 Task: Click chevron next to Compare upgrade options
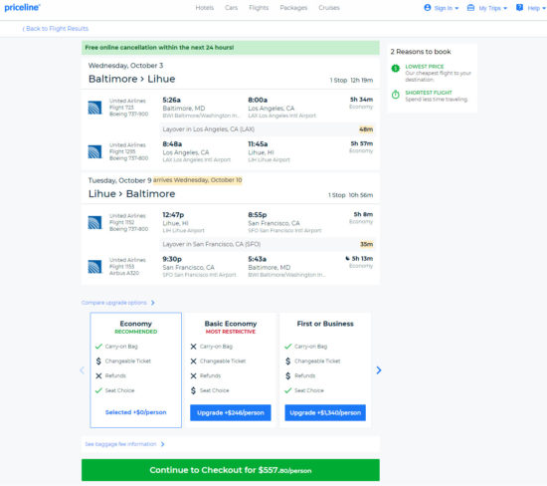(153, 303)
